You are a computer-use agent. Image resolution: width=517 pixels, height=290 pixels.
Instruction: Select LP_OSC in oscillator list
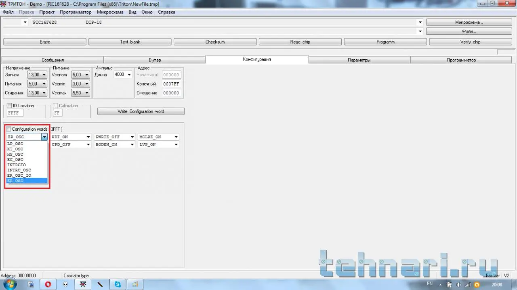(27, 144)
